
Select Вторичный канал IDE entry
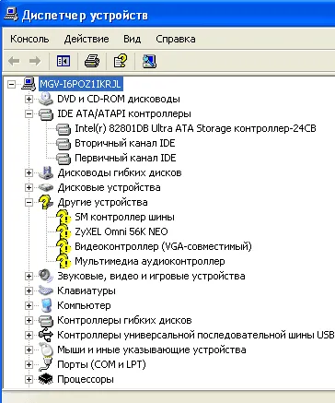point(125,143)
